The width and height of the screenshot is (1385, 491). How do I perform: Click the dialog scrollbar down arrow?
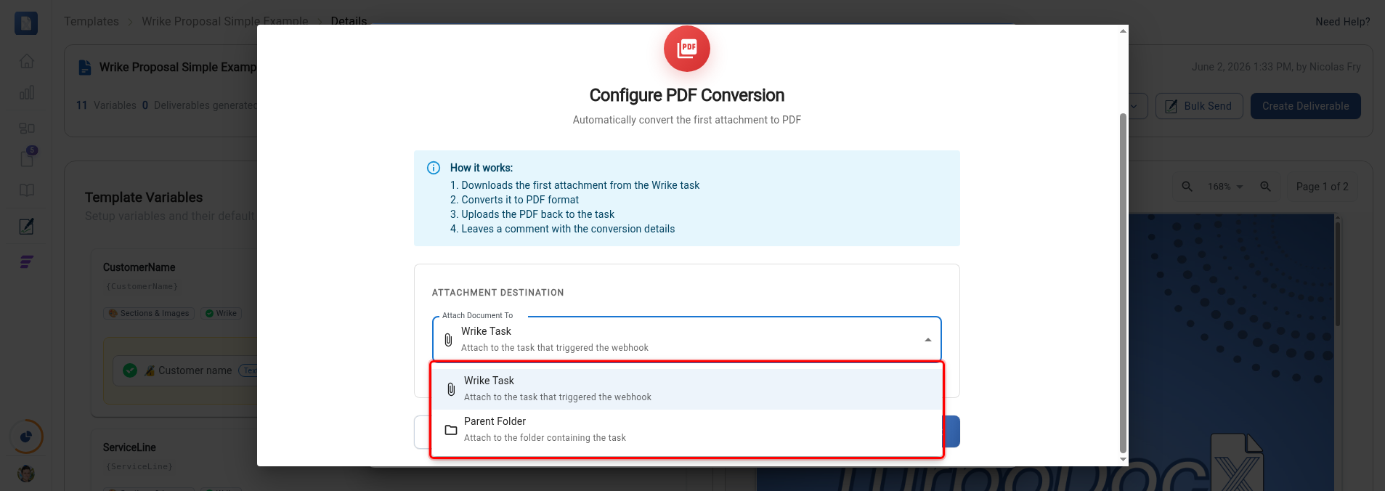[x=1123, y=459]
